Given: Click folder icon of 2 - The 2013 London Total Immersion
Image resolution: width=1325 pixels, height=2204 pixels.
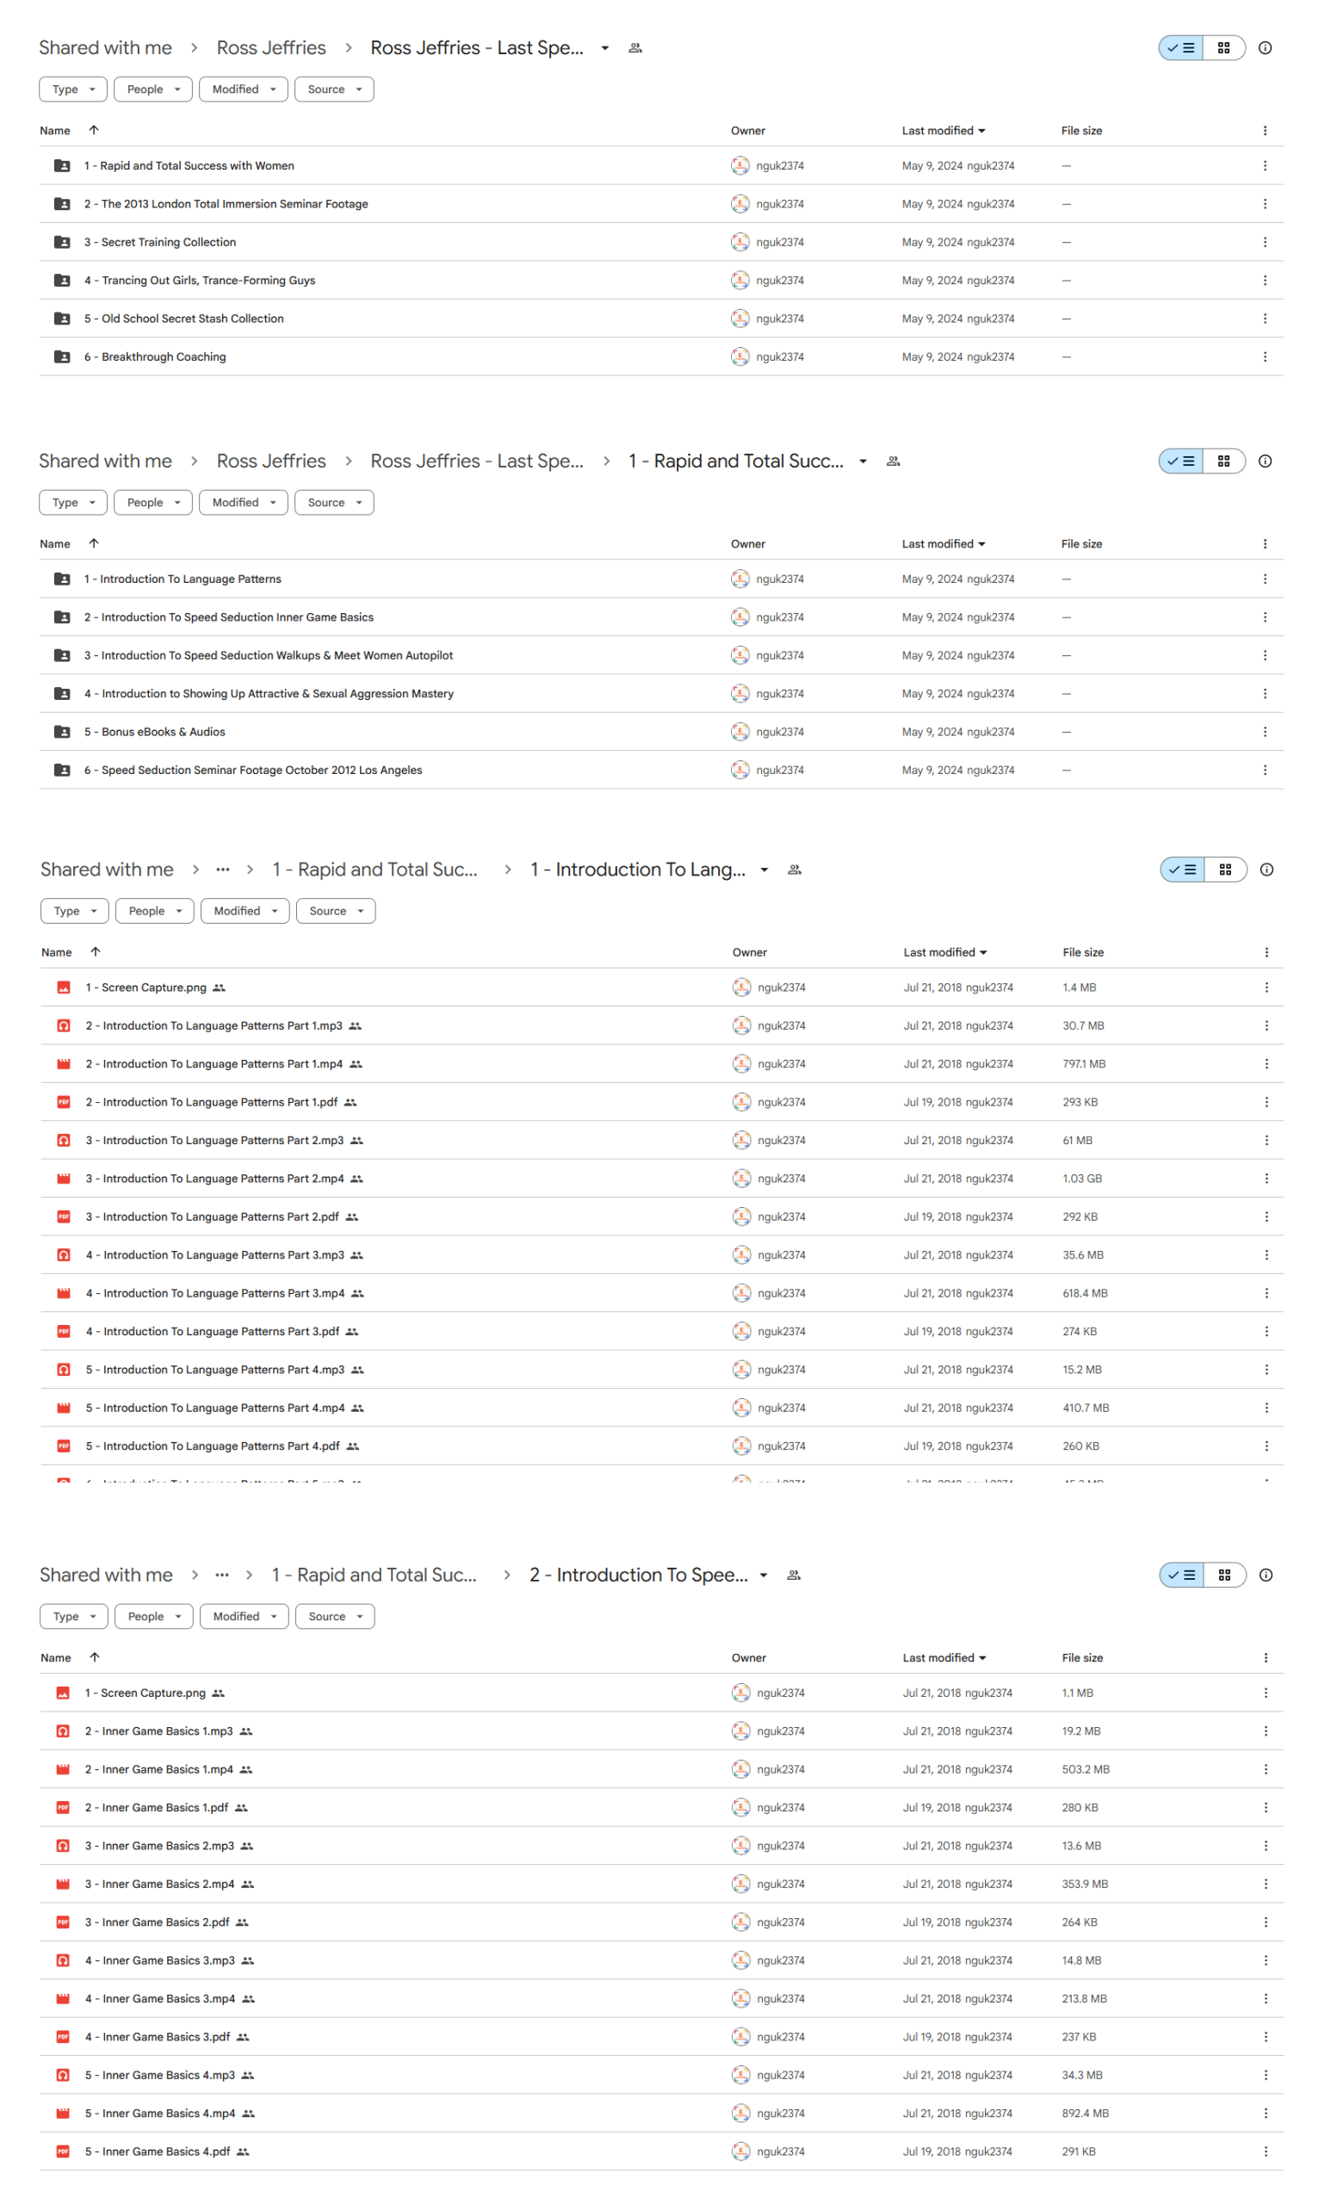Looking at the screenshot, I should [62, 203].
